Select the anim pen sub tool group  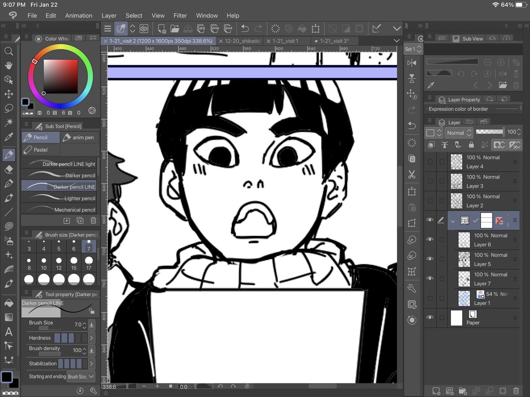pos(79,137)
